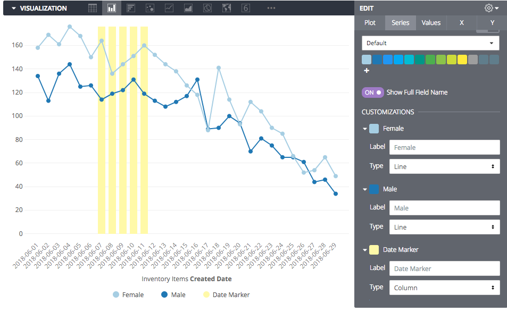Click the Male legend label
The height and width of the screenshot is (312, 507).
point(178,294)
